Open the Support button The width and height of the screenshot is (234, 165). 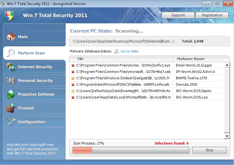[178, 15]
